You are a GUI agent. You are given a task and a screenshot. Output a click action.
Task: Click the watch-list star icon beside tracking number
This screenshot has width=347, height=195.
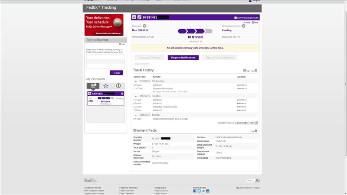134,17
